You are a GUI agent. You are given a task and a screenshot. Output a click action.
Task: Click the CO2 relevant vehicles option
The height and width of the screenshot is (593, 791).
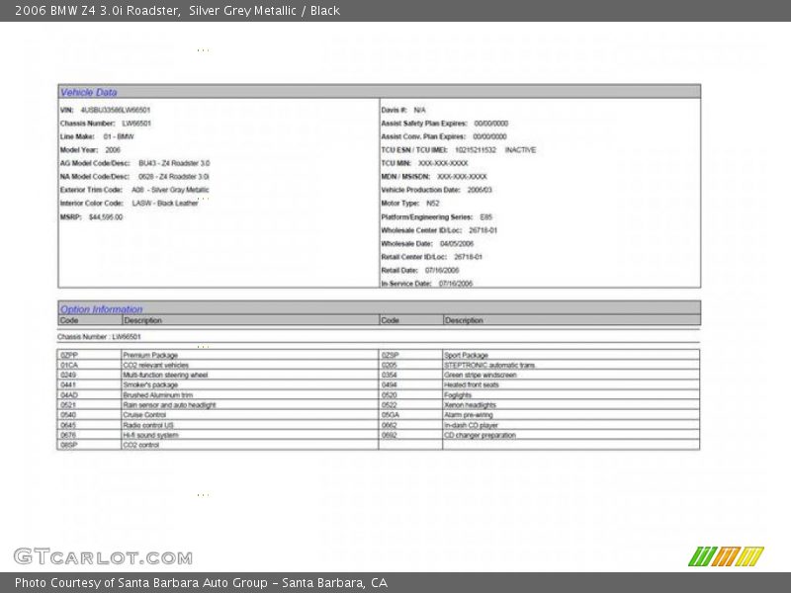point(156,365)
